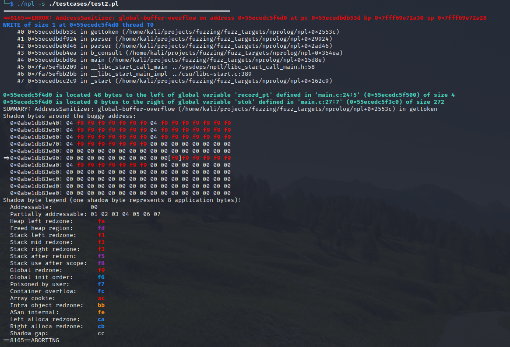Click the 'Array cookie:' legend label

33,298
